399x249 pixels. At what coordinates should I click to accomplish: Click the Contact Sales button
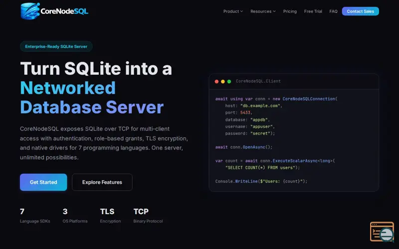coord(360,11)
